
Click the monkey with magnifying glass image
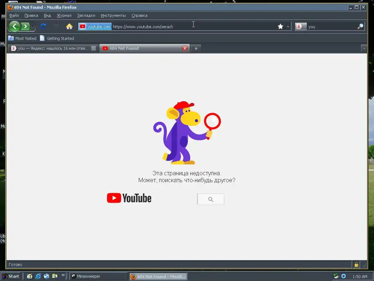[x=187, y=133]
